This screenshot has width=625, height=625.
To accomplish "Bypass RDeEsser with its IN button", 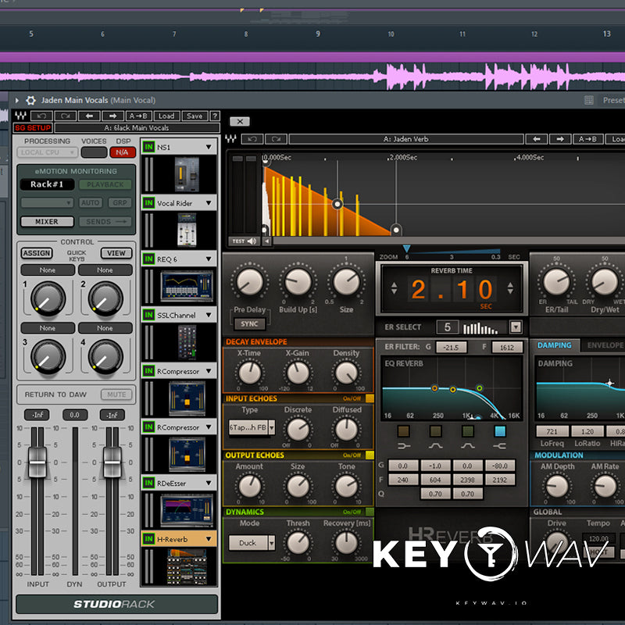I will pos(148,483).
